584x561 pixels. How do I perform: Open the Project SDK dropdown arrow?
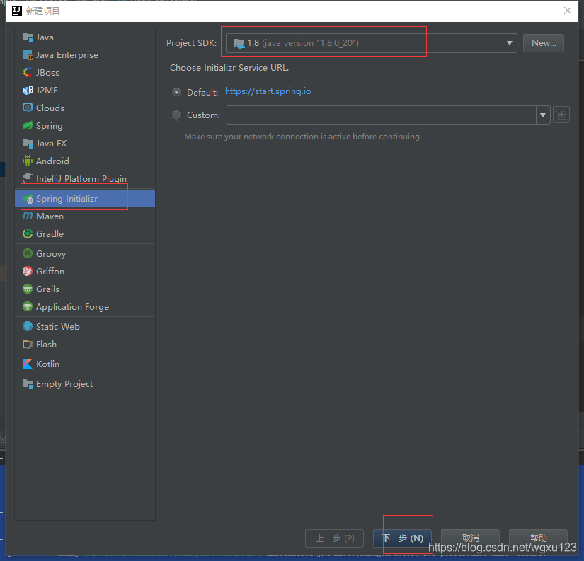(510, 43)
